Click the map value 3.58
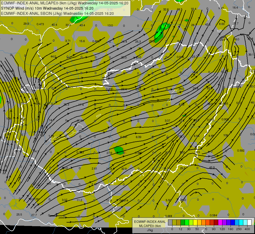 (x=110, y=73)
